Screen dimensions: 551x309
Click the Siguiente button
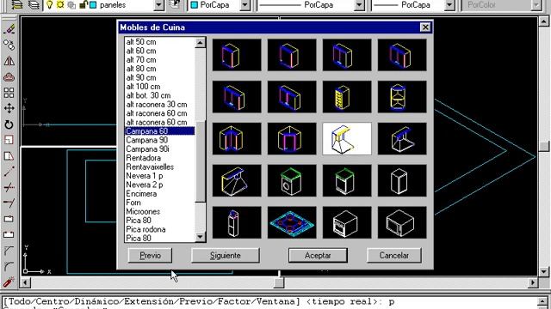coord(226,256)
